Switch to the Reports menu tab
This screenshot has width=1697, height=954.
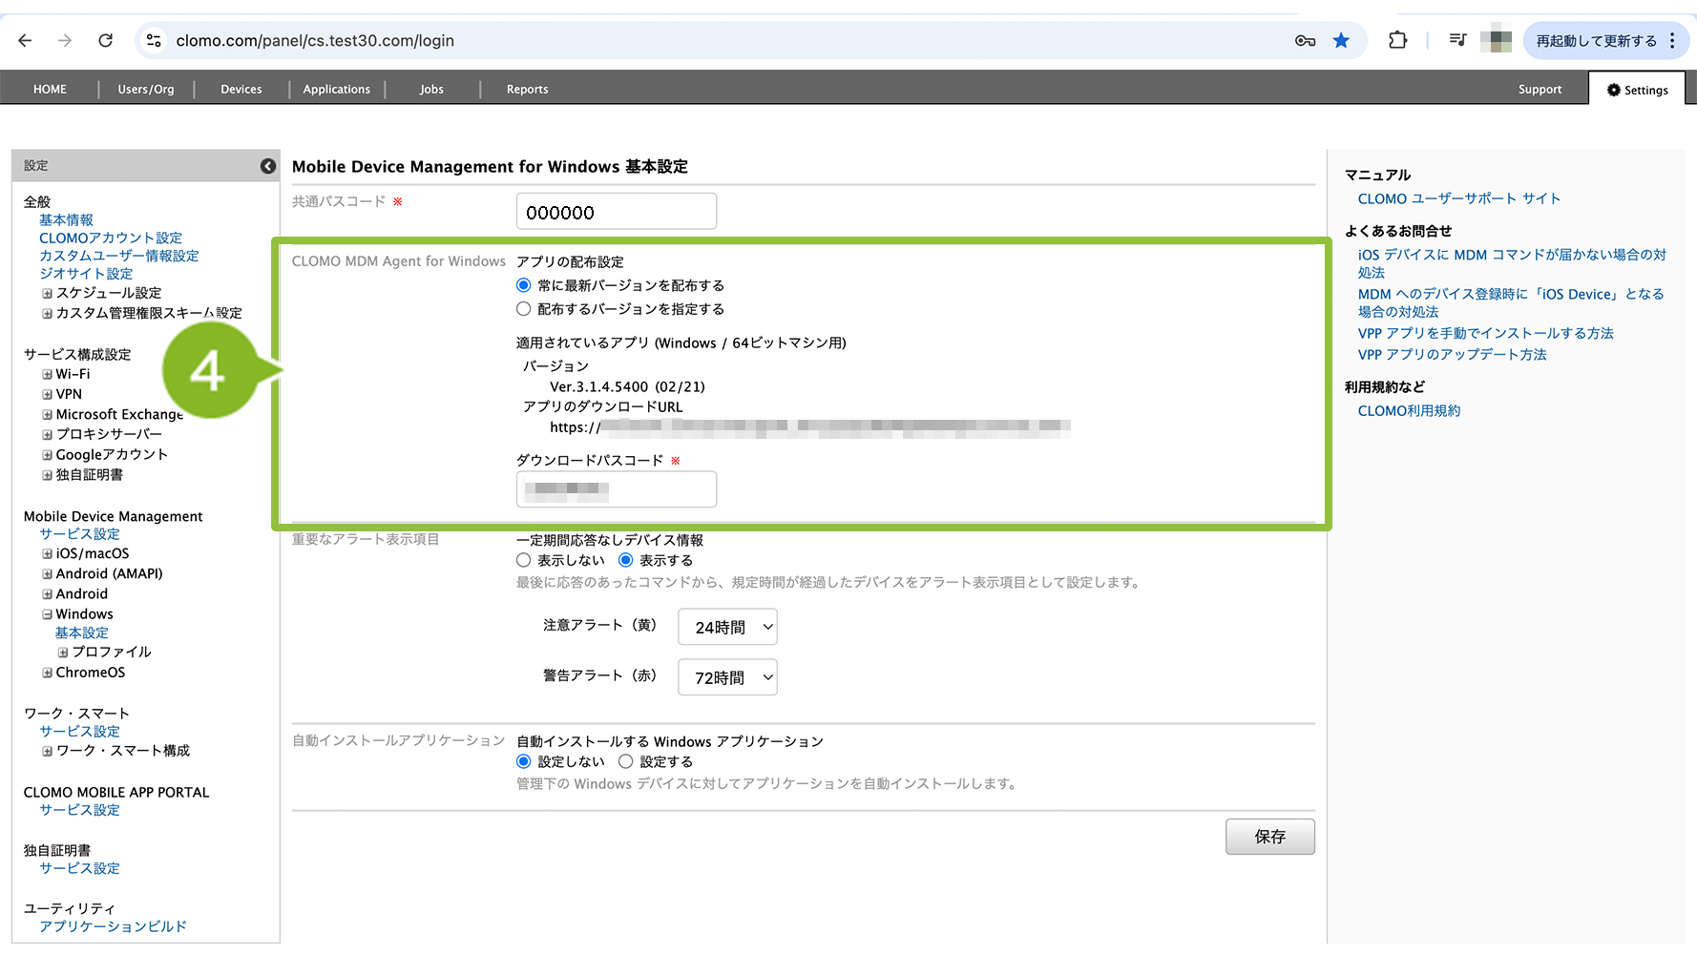pyautogui.click(x=527, y=90)
